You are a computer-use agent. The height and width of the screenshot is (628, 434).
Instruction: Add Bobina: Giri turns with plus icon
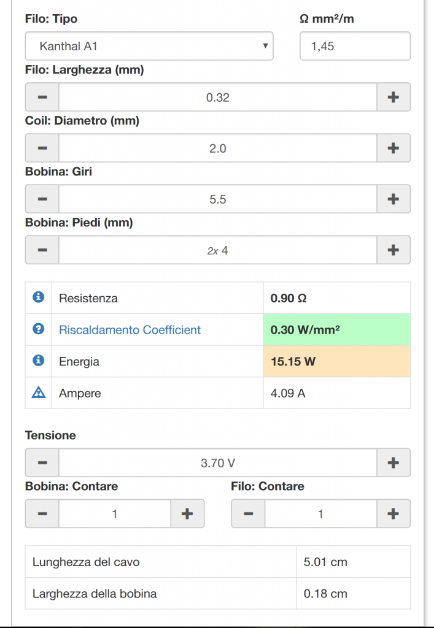pos(393,199)
